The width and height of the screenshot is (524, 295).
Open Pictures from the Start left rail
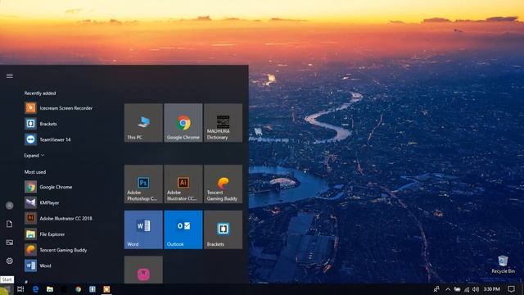[9, 243]
